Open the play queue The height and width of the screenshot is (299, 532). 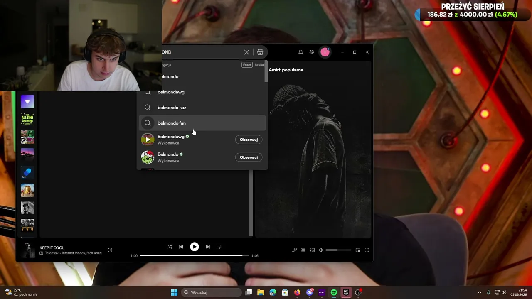coord(303,250)
